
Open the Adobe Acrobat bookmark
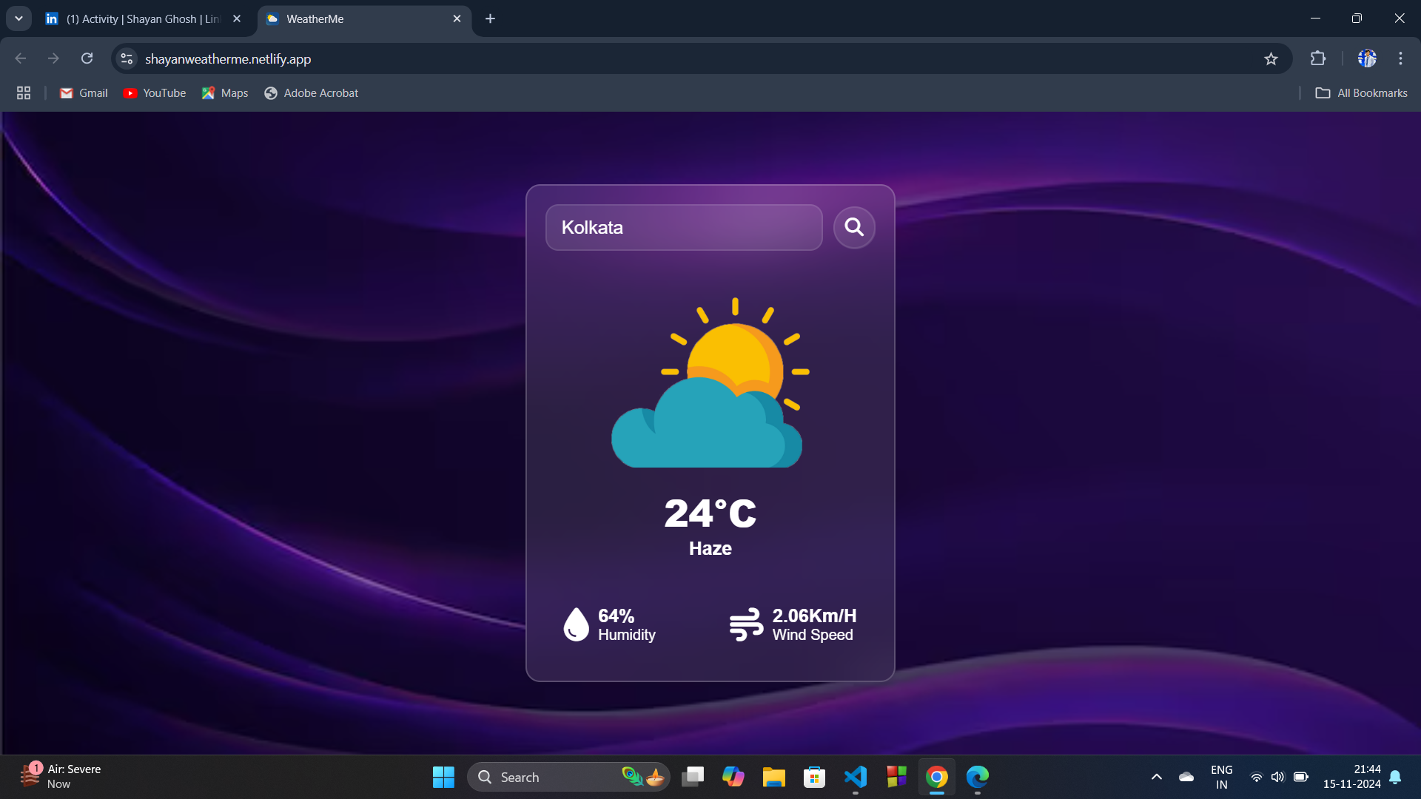(x=311, y=93)
